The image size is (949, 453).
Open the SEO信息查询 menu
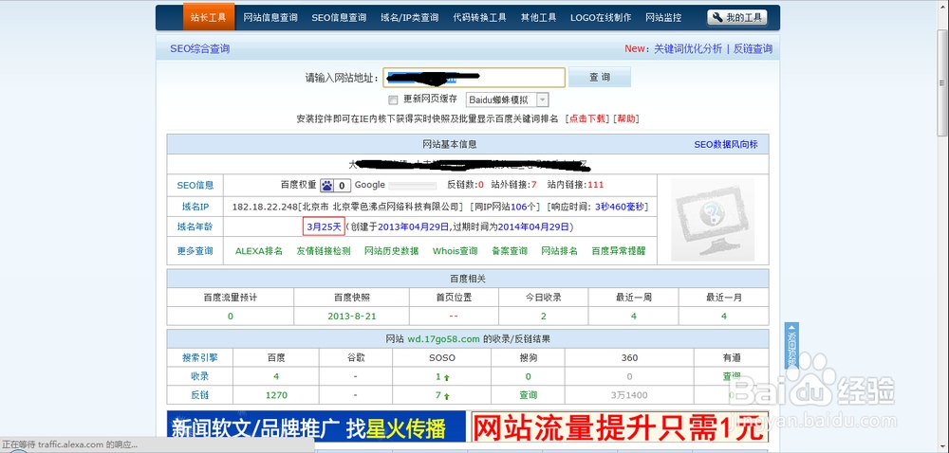[339, 17]
